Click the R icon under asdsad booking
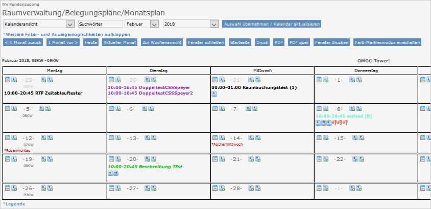The height and width of the screenshot is (209, 431). pyautogui.click(x=329, y=123)
